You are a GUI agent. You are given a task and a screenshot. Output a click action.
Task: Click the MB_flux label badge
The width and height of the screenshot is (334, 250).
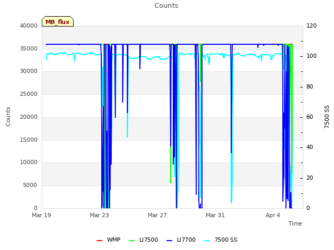(57, 21)
